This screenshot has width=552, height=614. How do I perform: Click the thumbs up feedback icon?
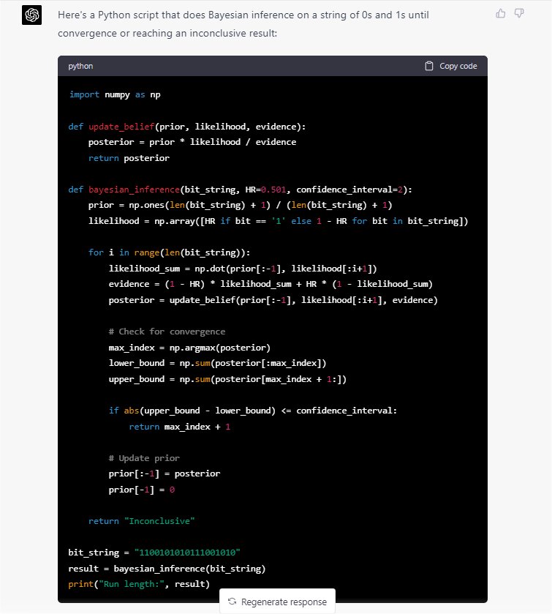500,14
